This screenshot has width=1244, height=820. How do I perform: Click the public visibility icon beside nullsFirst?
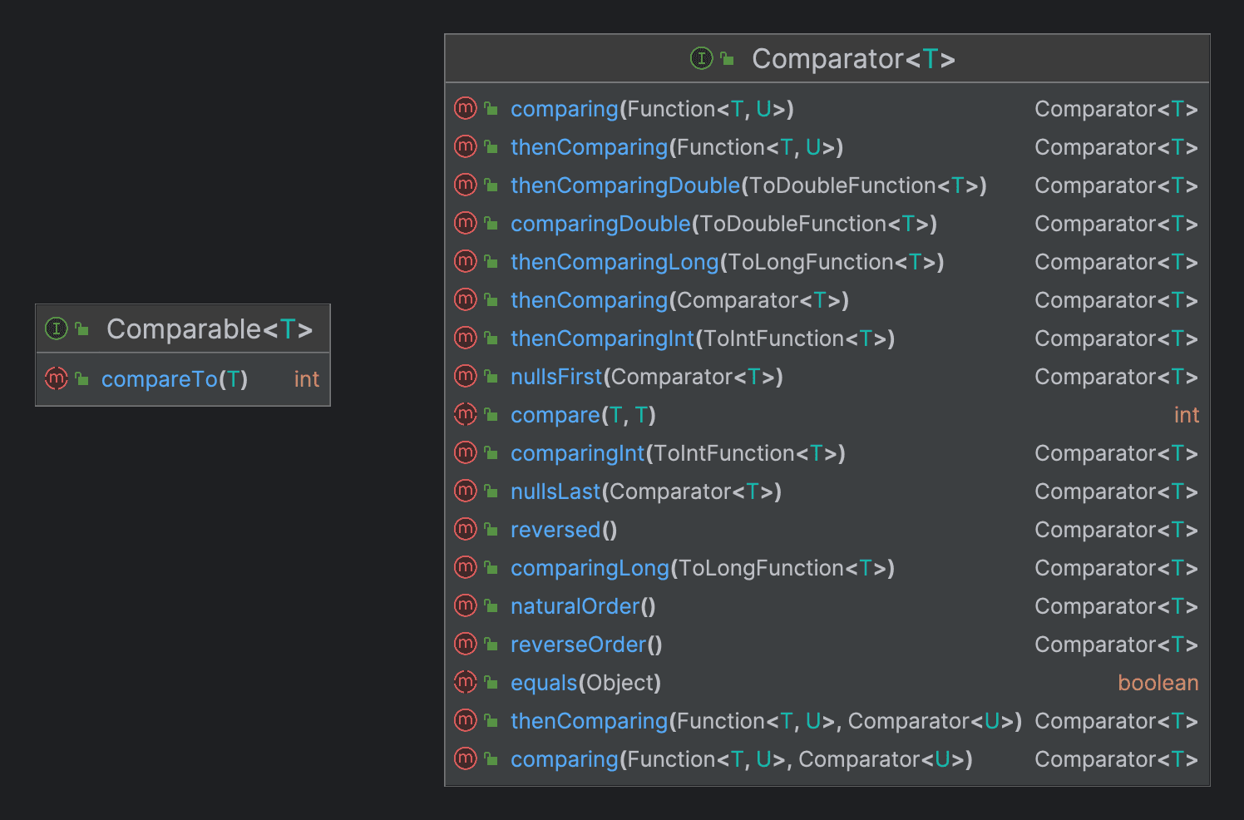pos(491,377)
